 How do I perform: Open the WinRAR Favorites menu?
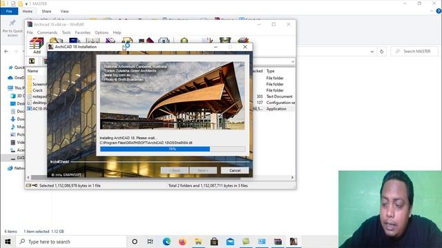click(83, 32)
